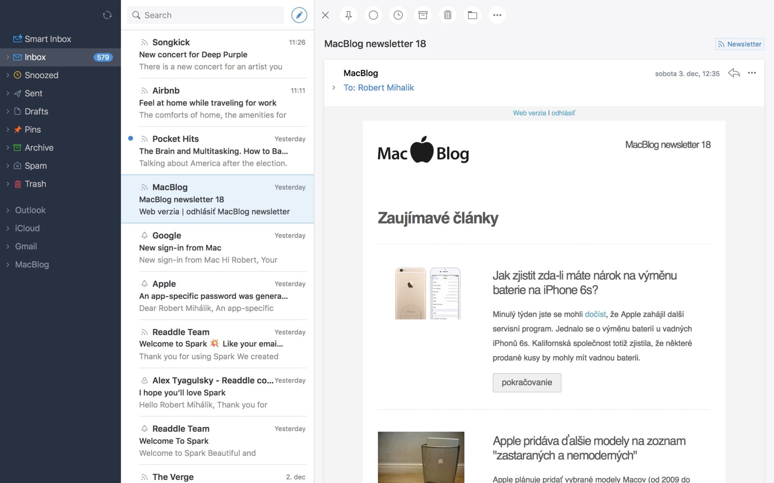Open the Pocket Hits email
Screen dimensions: 774x483
(218, 151)
